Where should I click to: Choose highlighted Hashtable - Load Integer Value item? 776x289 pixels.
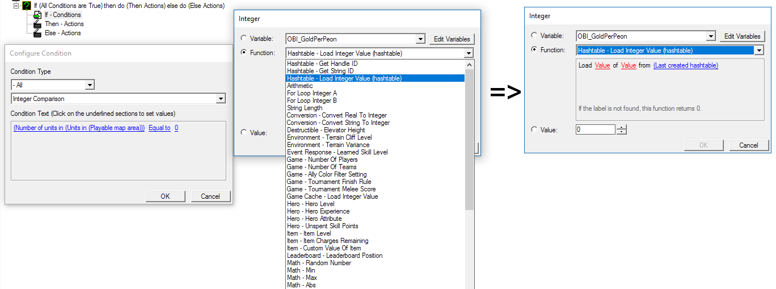pyautogui.click(x=375, y=78)
